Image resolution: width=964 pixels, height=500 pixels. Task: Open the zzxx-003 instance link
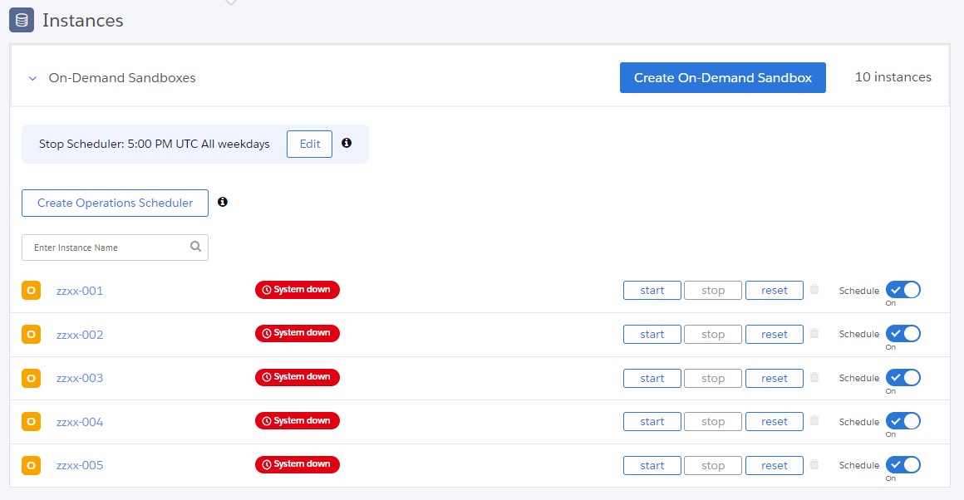pyautogui.click(x=80, y=378)
